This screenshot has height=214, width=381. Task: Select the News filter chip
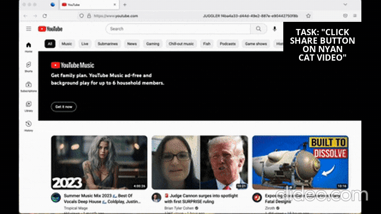point(132,44)
